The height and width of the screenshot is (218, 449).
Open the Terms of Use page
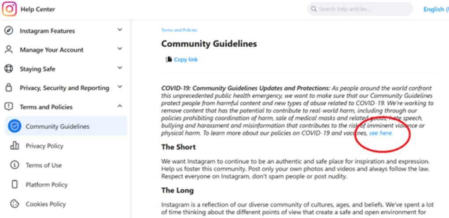[44, 165]
